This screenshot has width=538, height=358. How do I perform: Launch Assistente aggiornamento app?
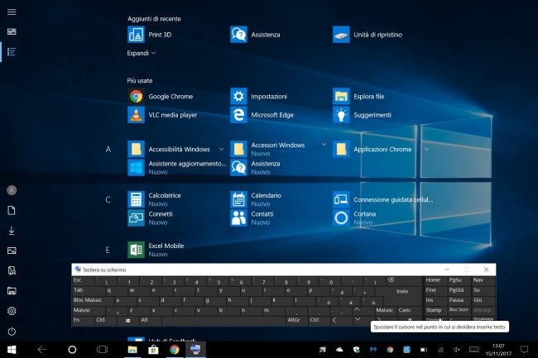pyautogui.click(x=177, y=168)
